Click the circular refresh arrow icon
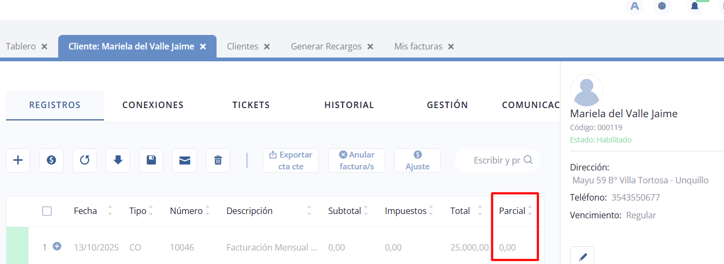The image size is (724, 264). point(85,160)
